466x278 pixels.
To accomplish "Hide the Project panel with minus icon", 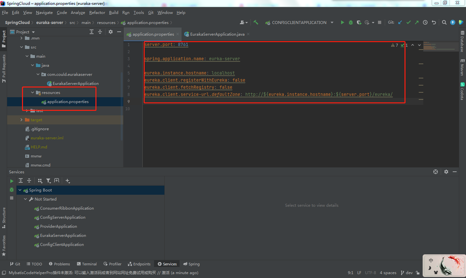I will point(119,32).
